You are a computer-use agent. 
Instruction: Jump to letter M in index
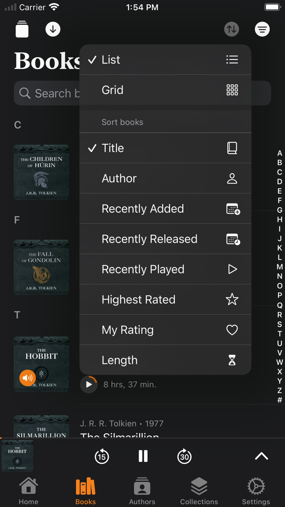(280, 267)
